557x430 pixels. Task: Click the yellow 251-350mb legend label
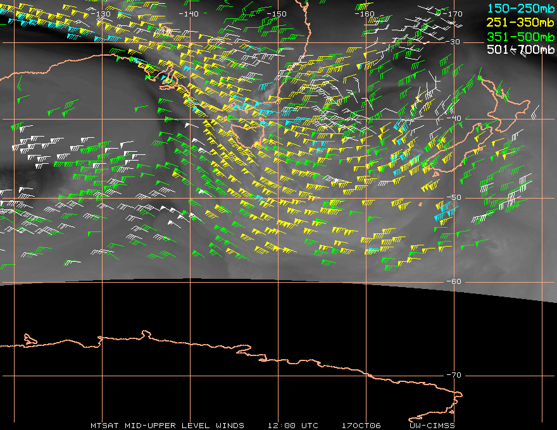tap(521, 22)
